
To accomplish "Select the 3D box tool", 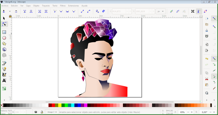I will point(4,49).
